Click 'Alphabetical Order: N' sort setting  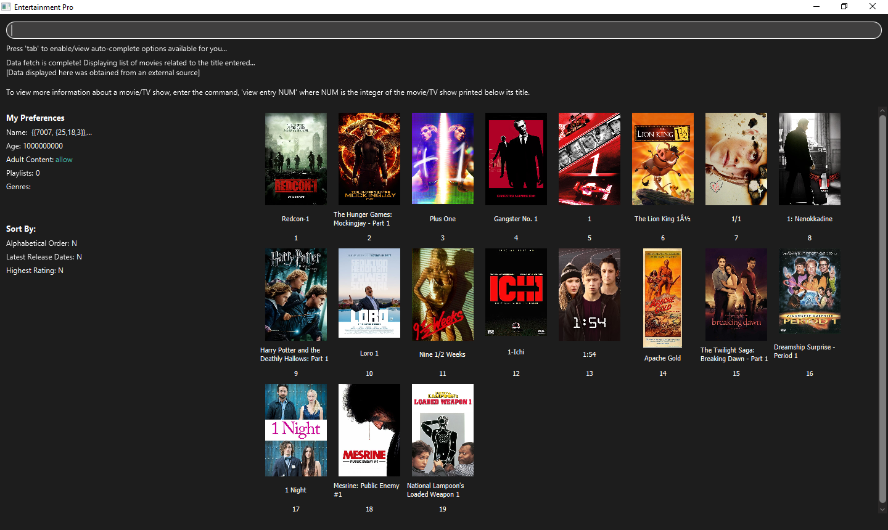(41, 243)
